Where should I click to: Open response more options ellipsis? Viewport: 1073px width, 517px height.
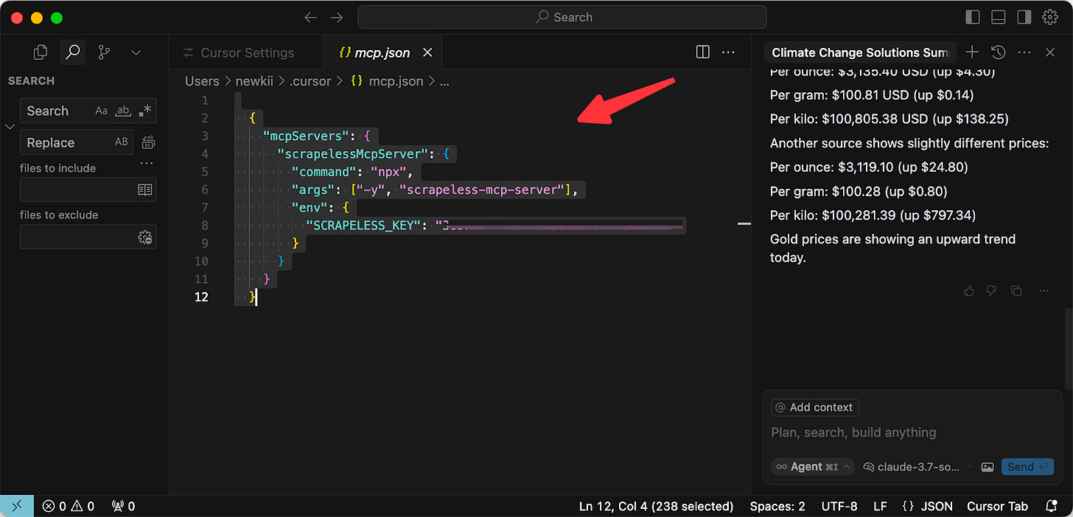[1044, 291]
